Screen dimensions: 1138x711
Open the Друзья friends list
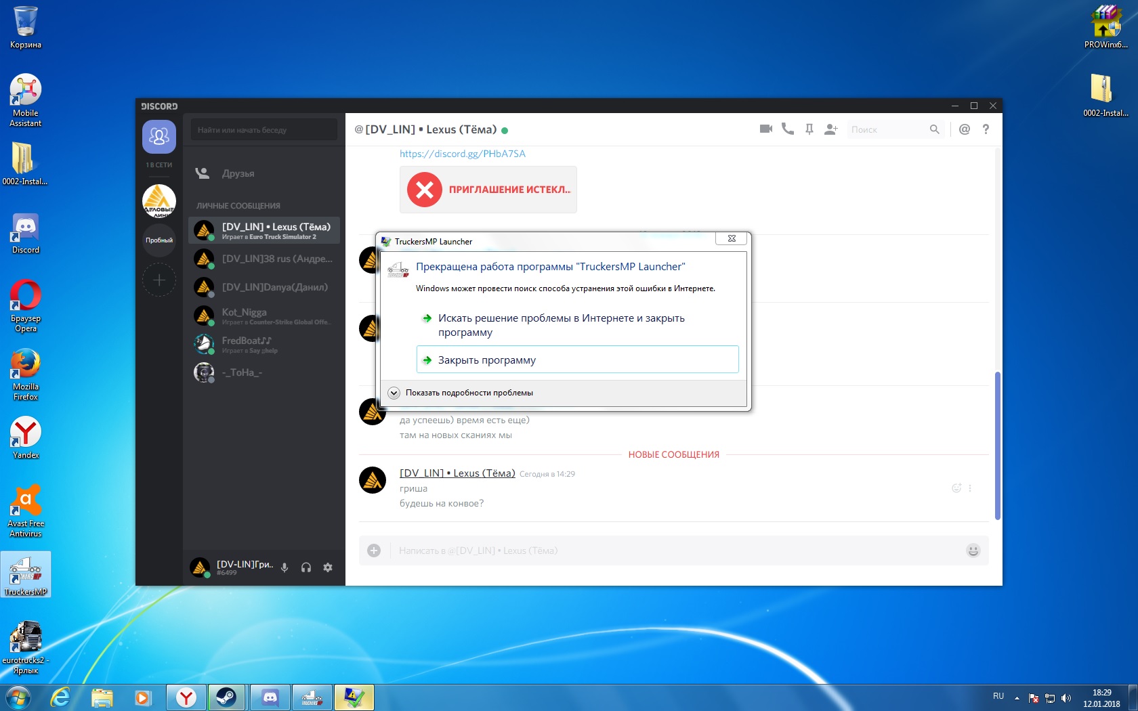[264, 173]
